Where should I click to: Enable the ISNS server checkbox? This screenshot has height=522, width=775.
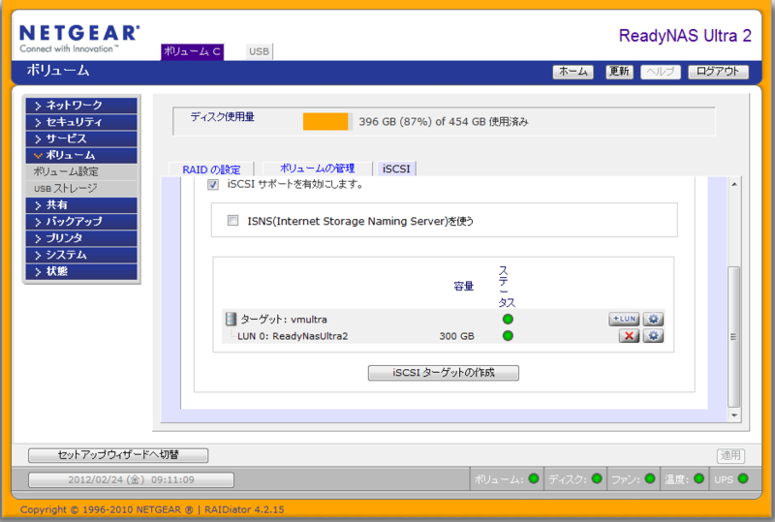coord(232,221)
